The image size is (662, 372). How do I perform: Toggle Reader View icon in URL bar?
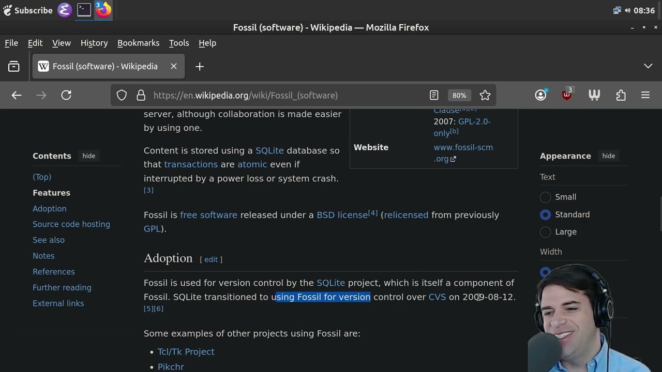[x=434, y=95]
